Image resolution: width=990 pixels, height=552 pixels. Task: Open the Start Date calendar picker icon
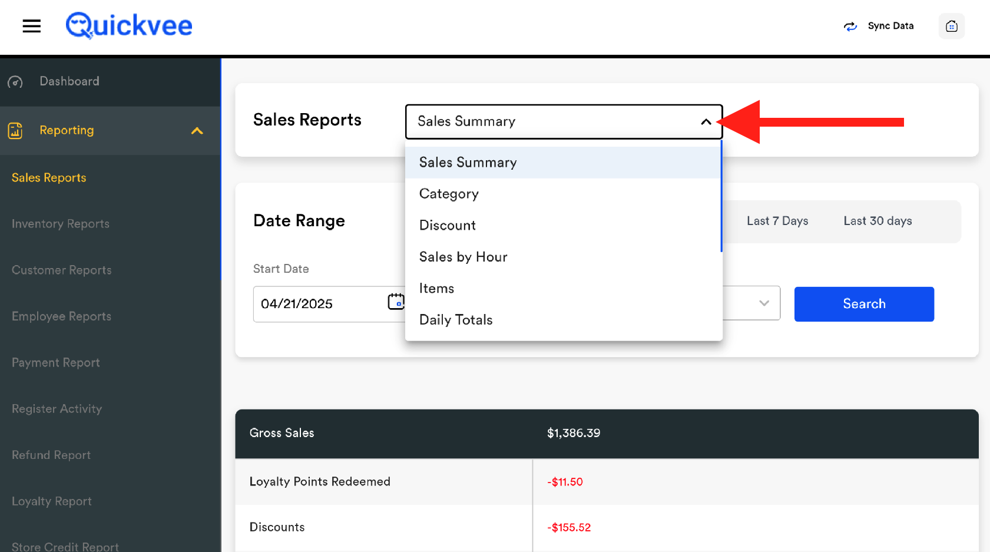pyautogui.click(x=396, y=302)
